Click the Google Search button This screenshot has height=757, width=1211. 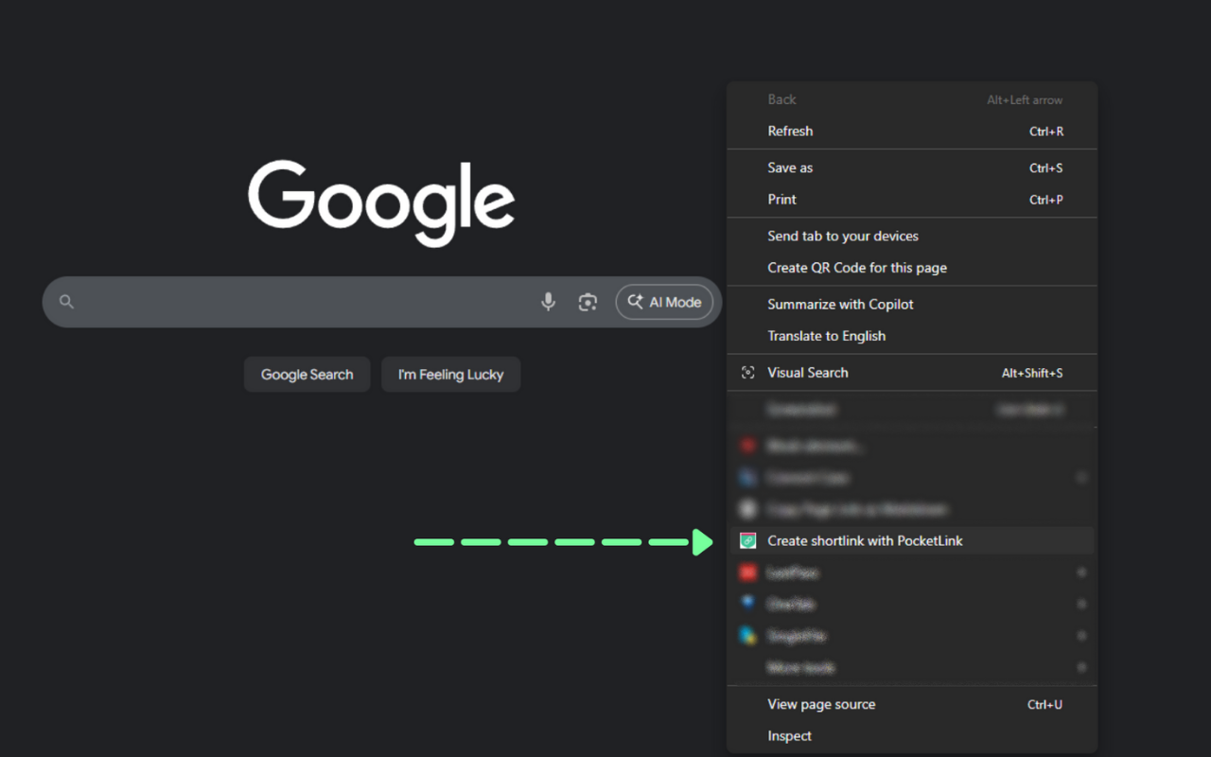[307, 375]
